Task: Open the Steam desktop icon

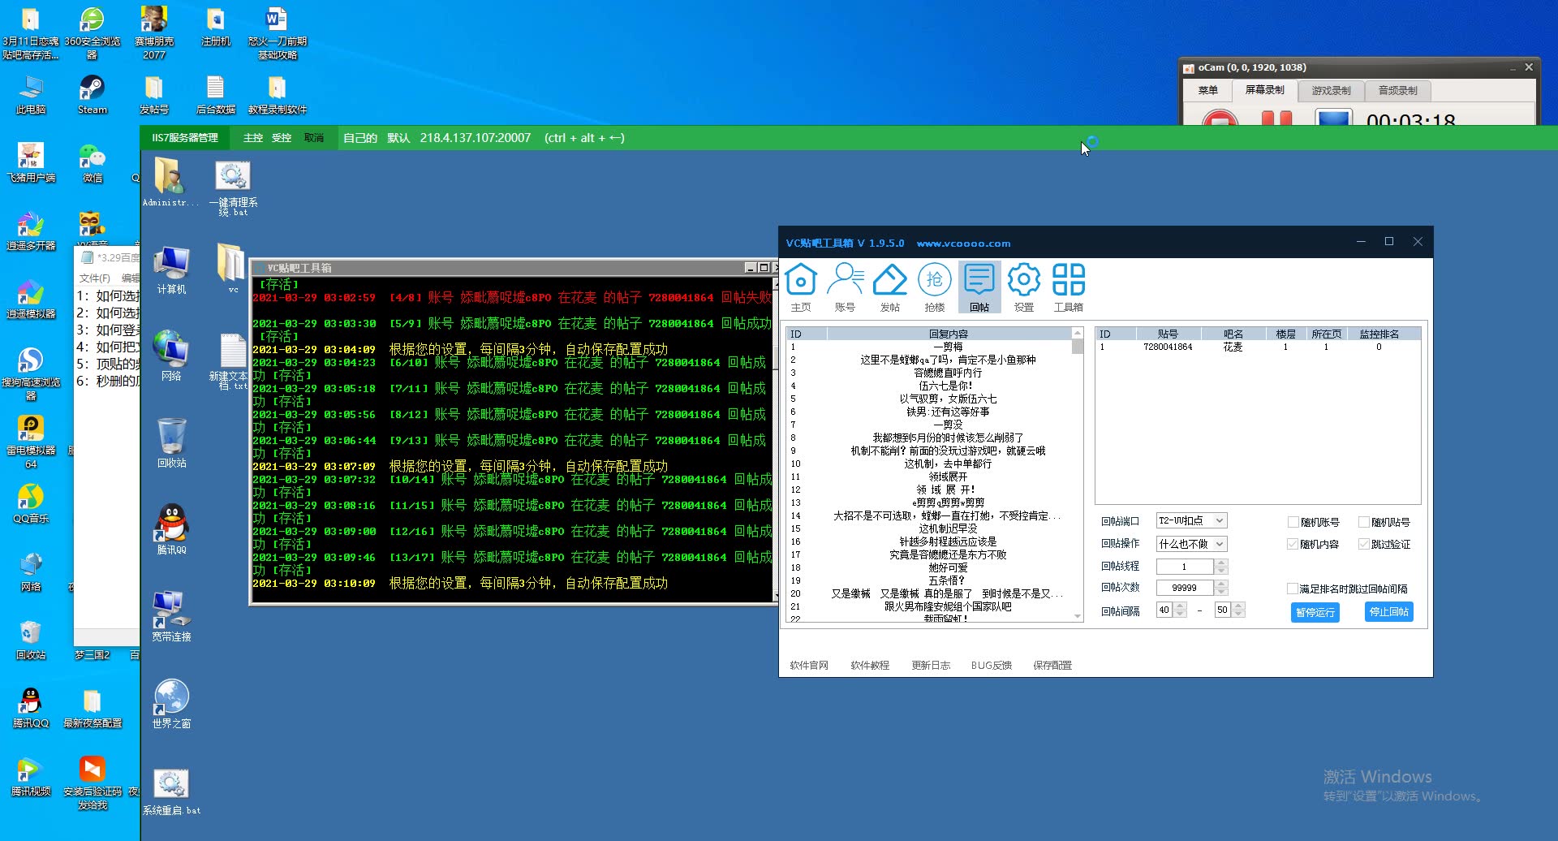Action: click(92, 95)
